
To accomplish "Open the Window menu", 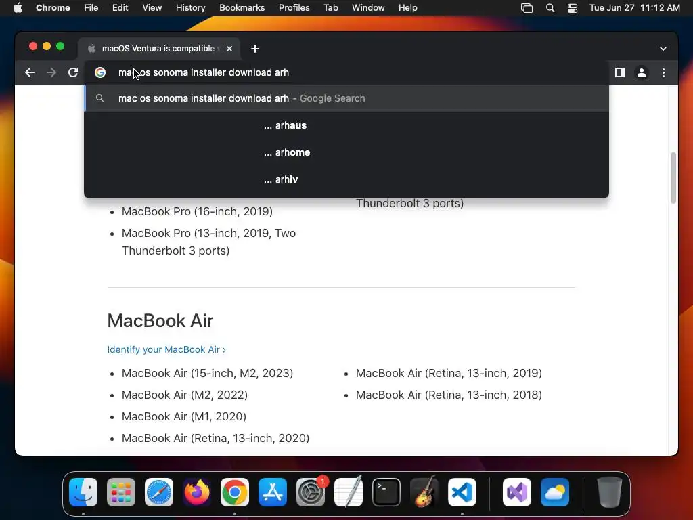I will pos(368,8).
